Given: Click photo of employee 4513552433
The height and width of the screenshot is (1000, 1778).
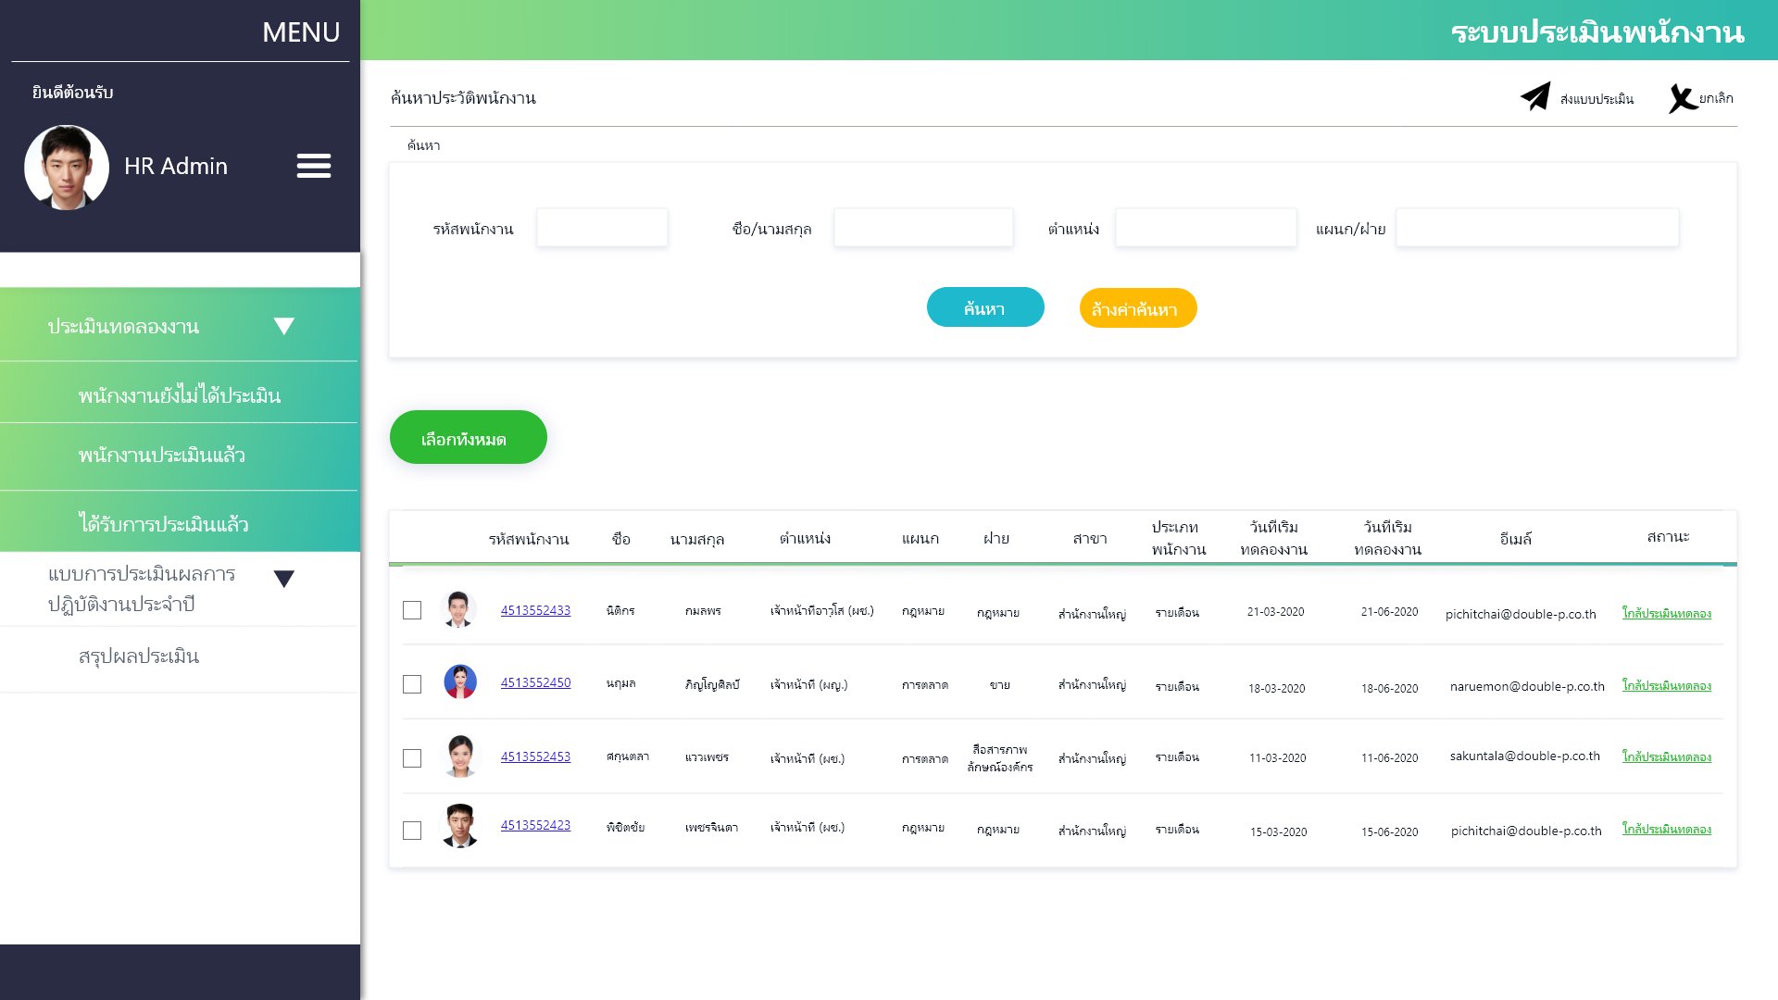Looking at the screenshot, I should [459, 609].
